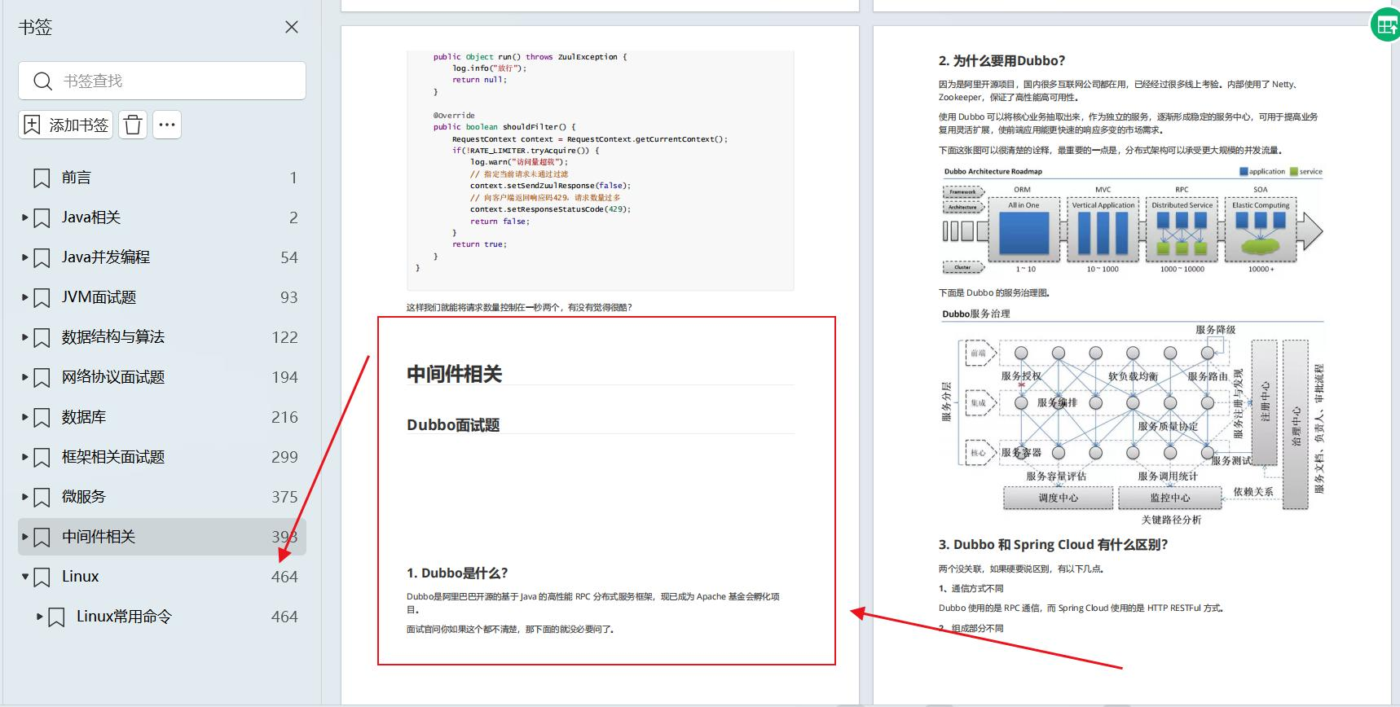Select the Linux常用命令 bookmark label

coord(124,617)
